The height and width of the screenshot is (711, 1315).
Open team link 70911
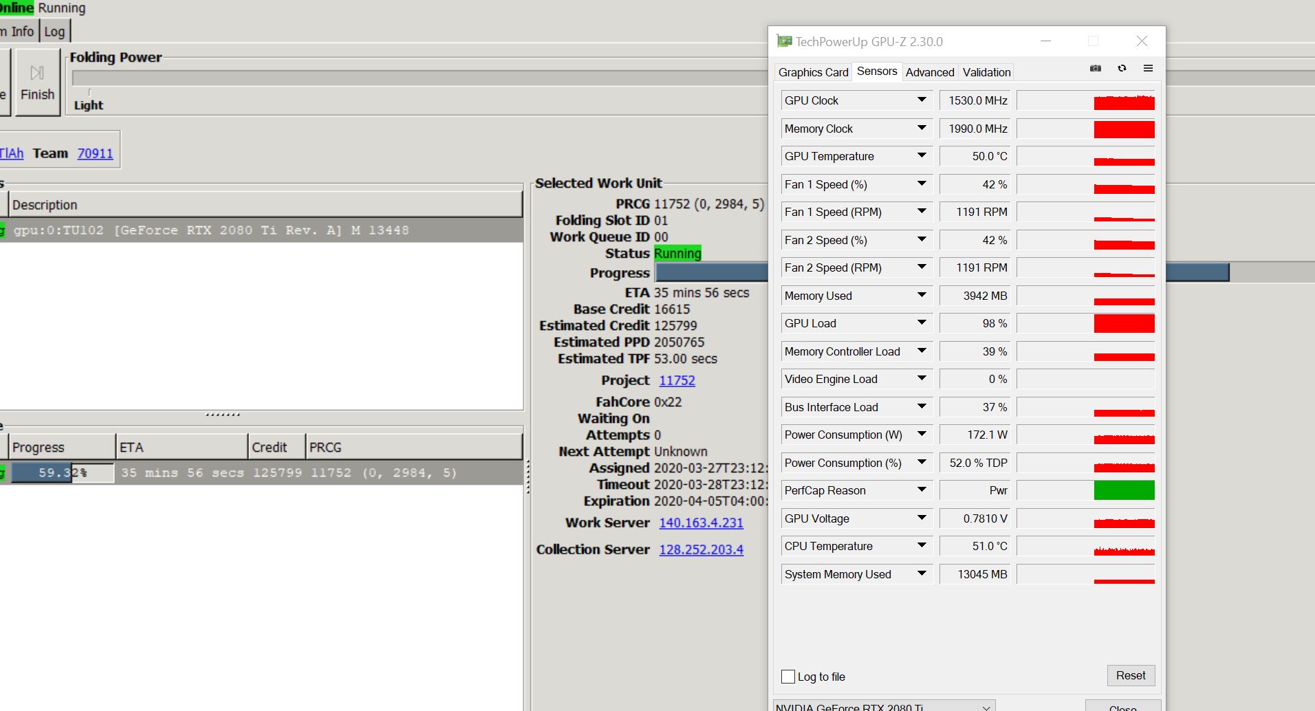(95, 153)
